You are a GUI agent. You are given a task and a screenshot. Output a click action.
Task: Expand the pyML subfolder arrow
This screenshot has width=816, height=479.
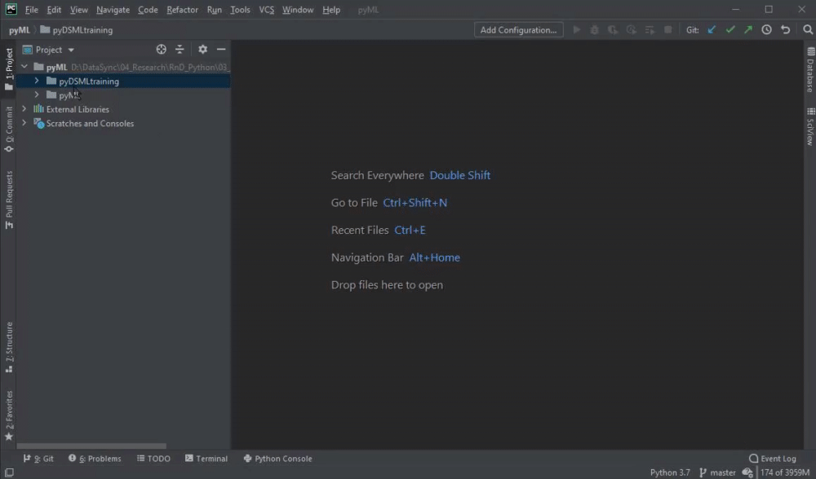[x=37, y=94]
